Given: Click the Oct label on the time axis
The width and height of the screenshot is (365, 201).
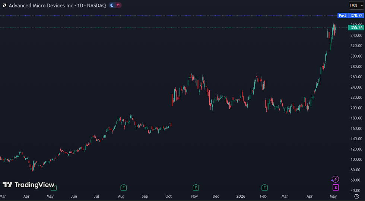Looking at the screenshot, I should tap(168, 197).
